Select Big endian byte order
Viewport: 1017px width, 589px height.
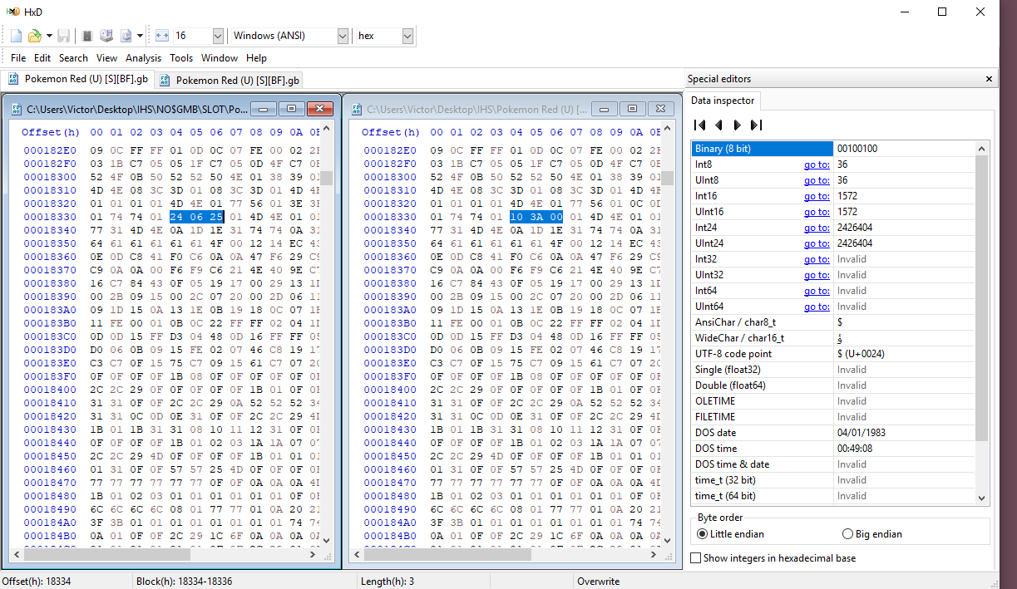tap(872, 534)
